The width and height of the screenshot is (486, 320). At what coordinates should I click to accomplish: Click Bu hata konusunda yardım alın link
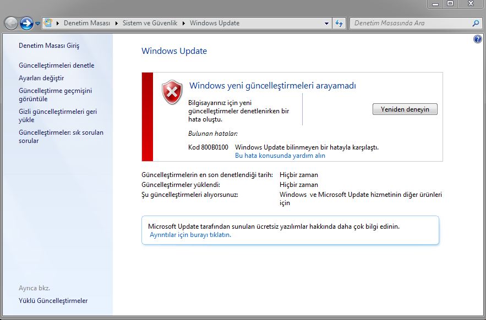click(x=280, y=156)
